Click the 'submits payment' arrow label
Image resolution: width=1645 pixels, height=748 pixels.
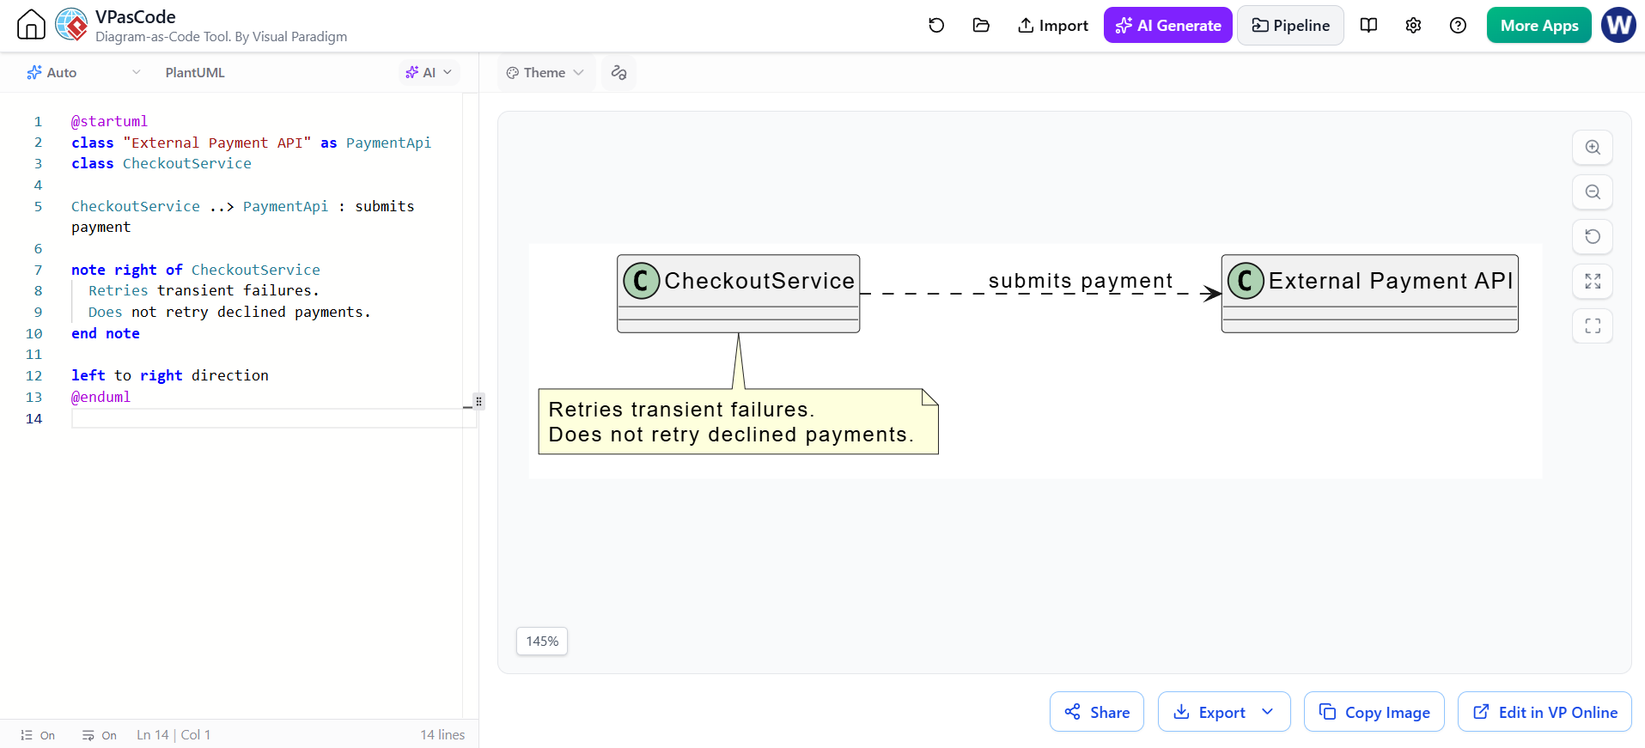click(1080, 281)
